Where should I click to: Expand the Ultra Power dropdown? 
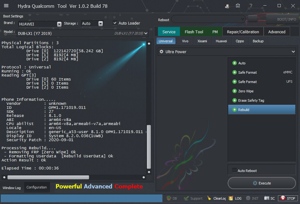coord(227,52)
